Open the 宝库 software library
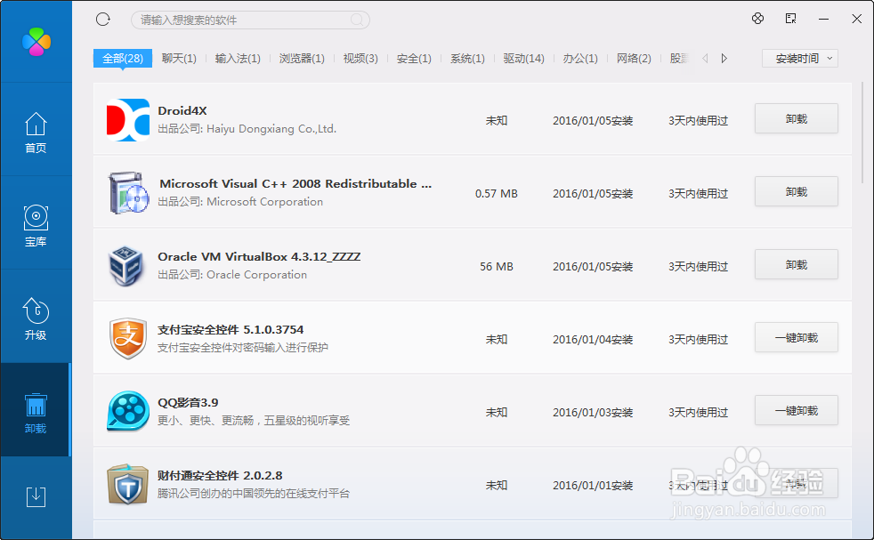This screenshot has width=874, height=540. point(36,226)
